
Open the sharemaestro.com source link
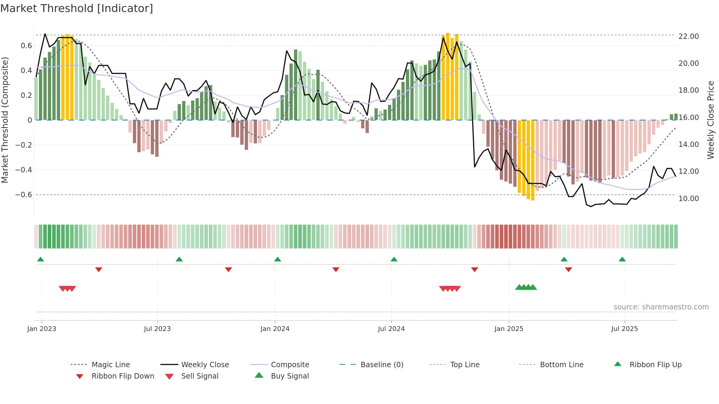pos(661,307)
